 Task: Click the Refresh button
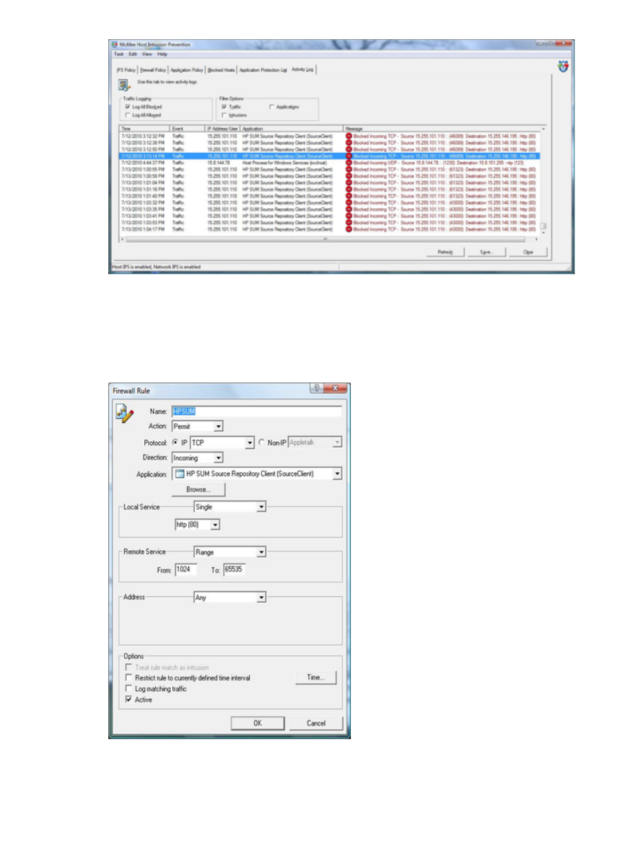445,252
